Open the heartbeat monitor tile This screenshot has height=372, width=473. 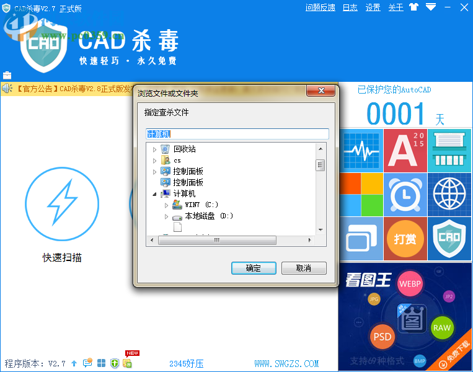coord(361,151)
